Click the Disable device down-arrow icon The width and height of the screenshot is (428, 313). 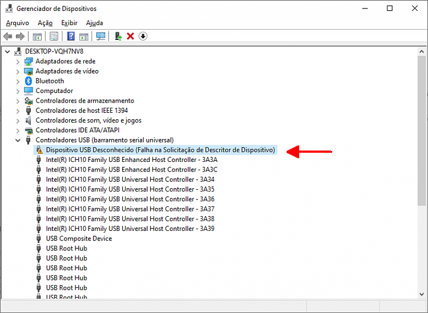143,36
